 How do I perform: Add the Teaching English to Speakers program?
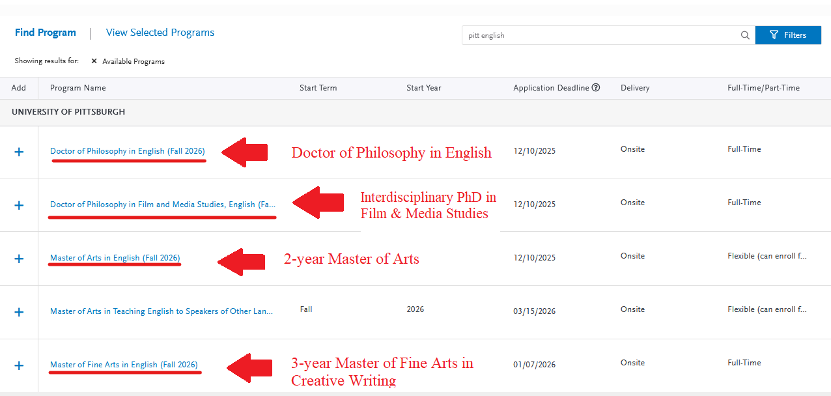click(x=19, y=312)
